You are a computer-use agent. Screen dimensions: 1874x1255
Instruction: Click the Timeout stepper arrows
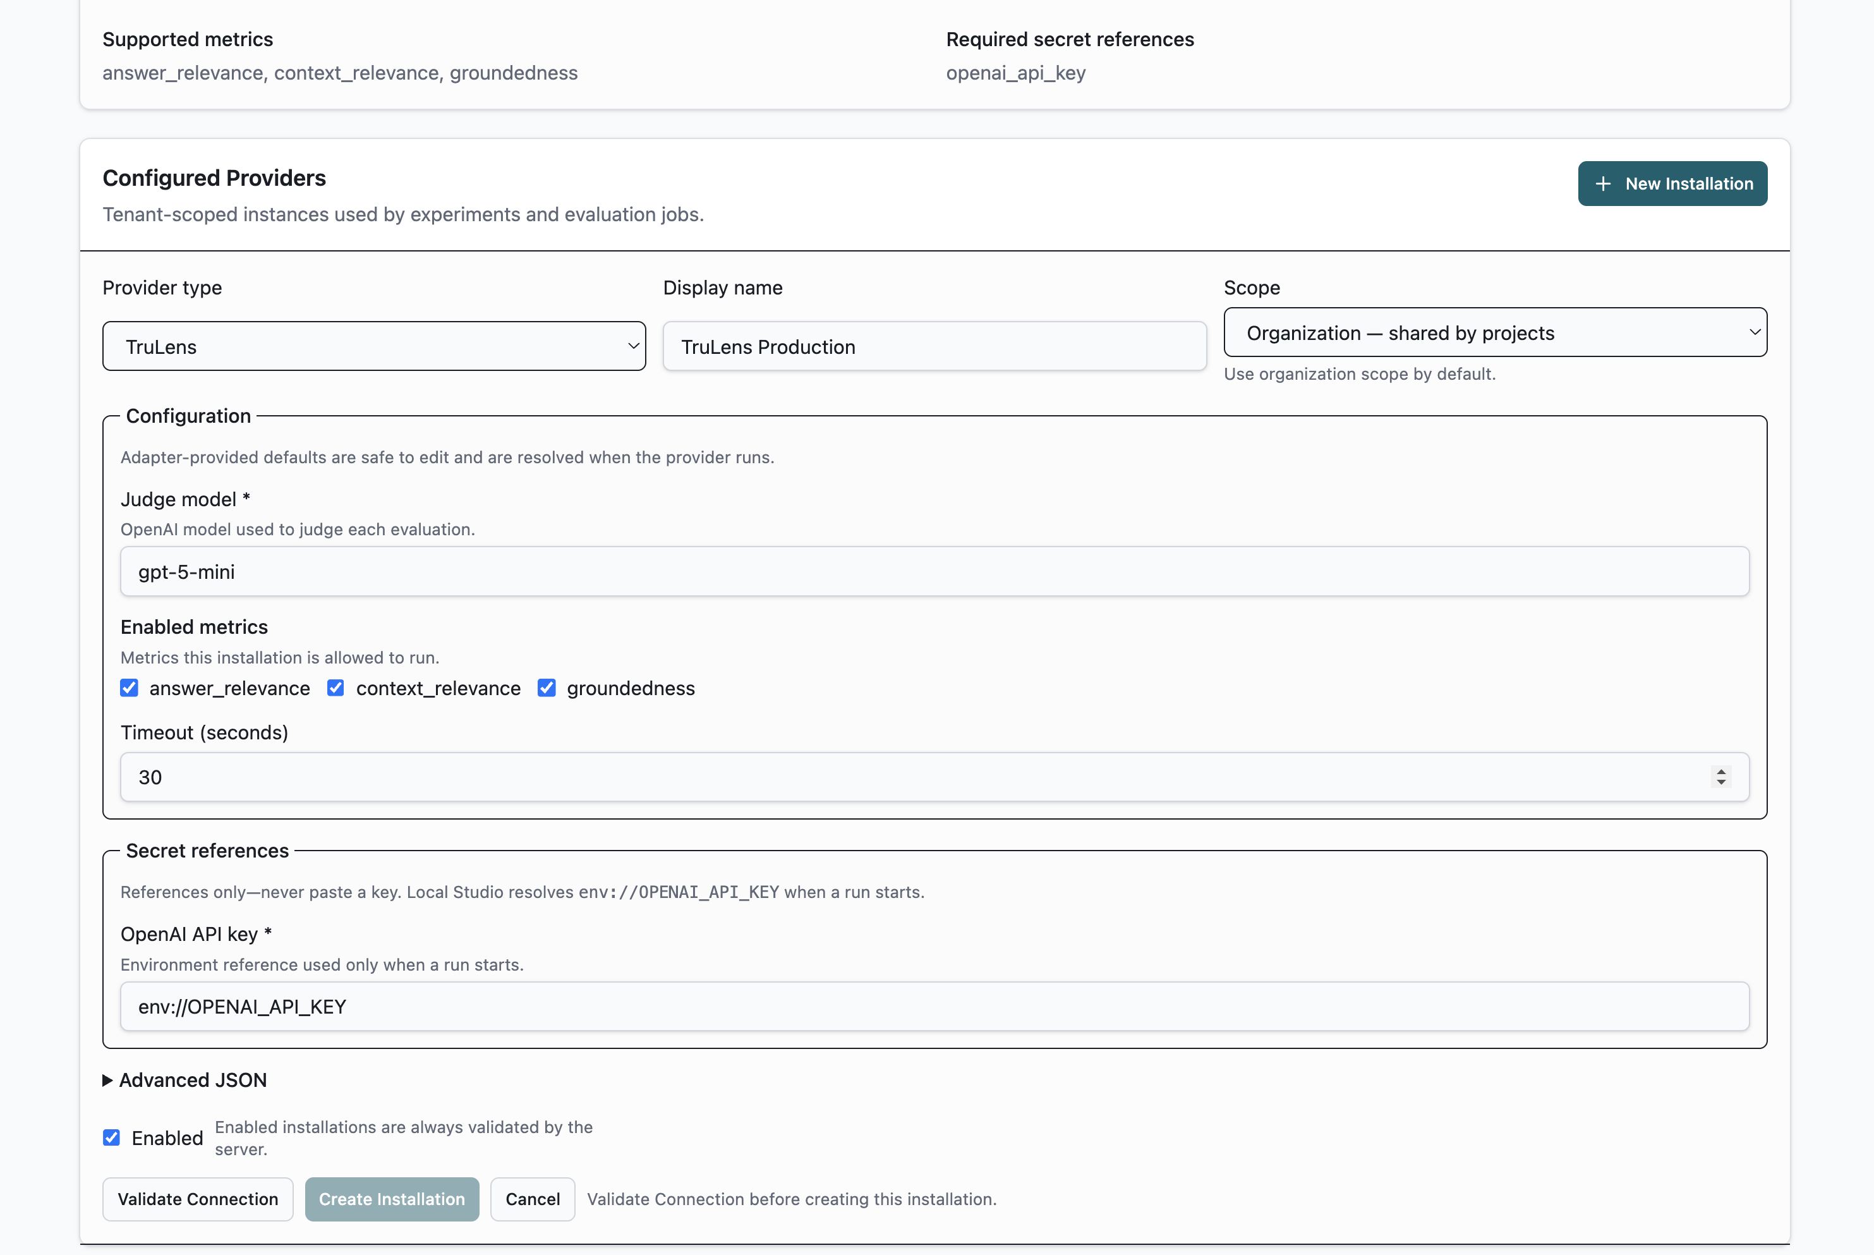coord(1720,777)
